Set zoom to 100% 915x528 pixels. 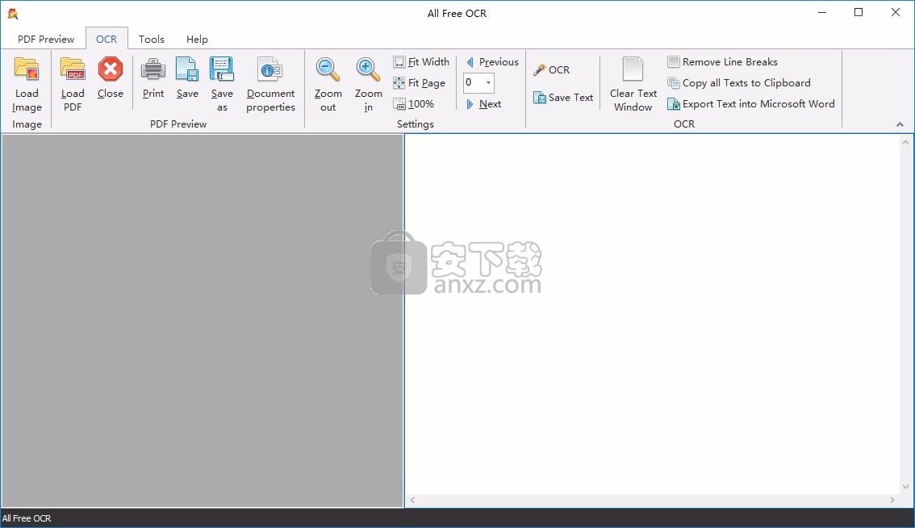pyautogui.click(x=414, y=104)
